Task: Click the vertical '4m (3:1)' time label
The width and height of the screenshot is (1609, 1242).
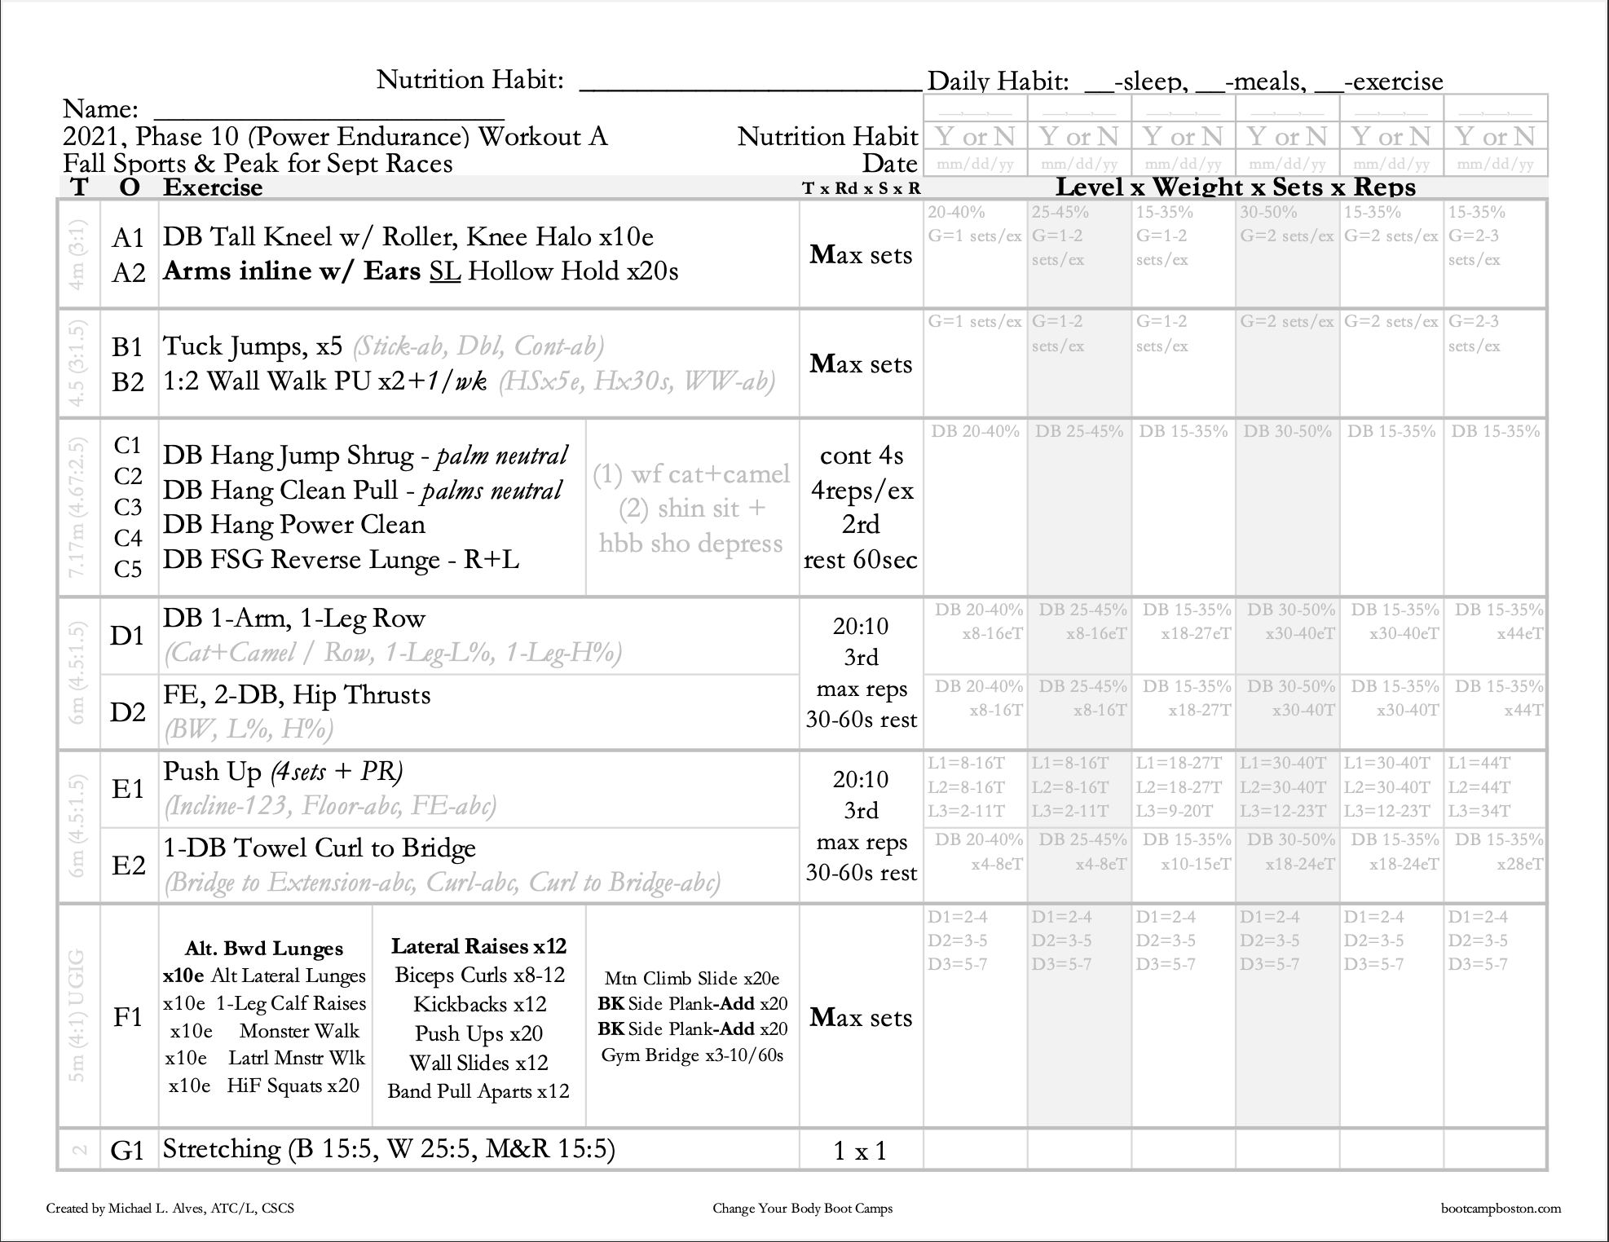Action: [77, 254]
